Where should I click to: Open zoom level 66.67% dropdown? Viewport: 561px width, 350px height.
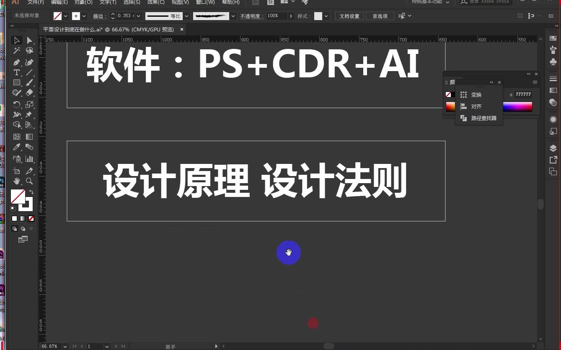click(x=65, y=346)
